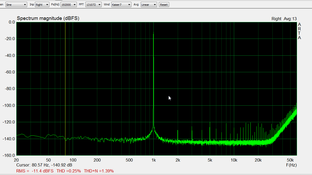Viewport: 312px width, 175px height.
Task: Click the '5k' frequency axis label
Action: pos(210,160)
